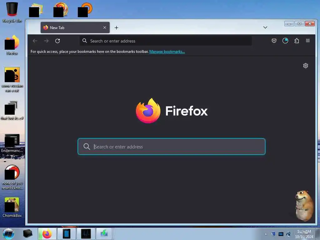Open the Manage bookmarks link
Image resolution: width=320 pixels, height=240 pixels.
167,52
